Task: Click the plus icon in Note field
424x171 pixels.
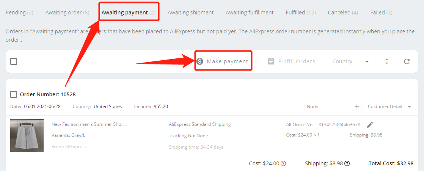Action: click(x=357, y=107)
